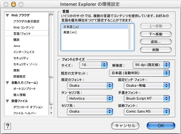This screenshot has width=181, height=134.
Task: Select ファイル ヘルパー in sidebar
Action: [25, 113]
